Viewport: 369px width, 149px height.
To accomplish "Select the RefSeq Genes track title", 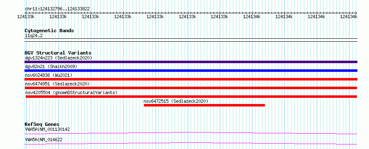I will [42, 124].
